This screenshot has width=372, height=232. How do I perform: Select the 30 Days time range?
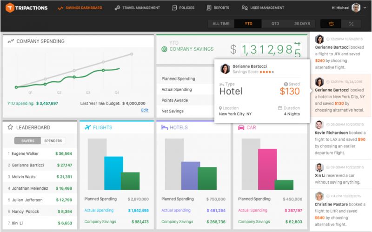(x=302, y=24)
